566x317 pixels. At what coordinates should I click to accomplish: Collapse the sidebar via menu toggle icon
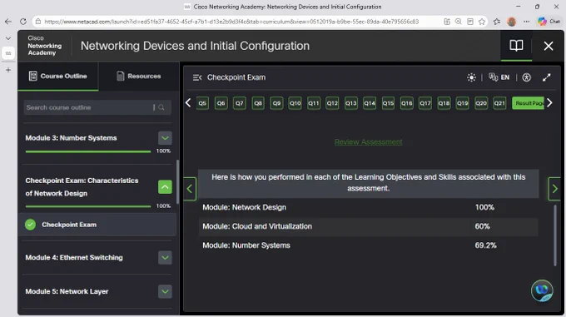pos(197,77)
